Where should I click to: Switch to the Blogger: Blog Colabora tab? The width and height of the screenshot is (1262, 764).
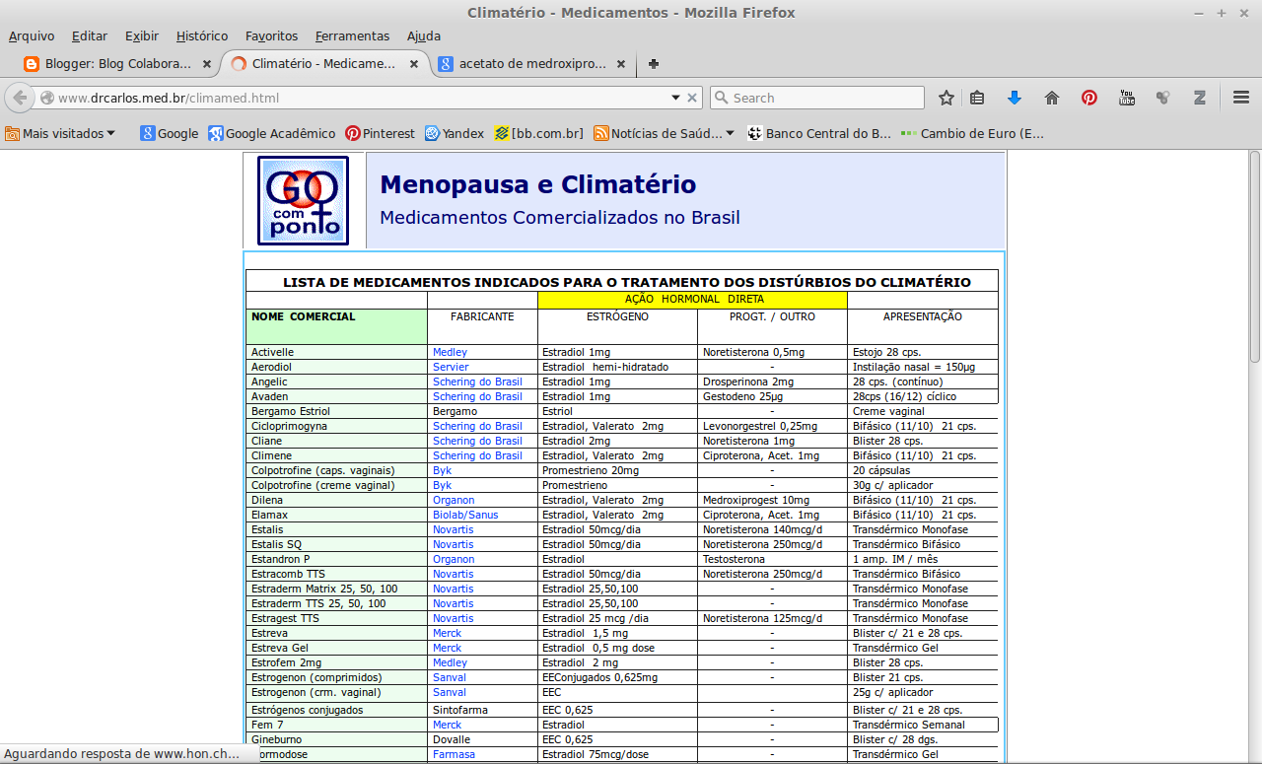pyautogui.click(x=117, y=64)
